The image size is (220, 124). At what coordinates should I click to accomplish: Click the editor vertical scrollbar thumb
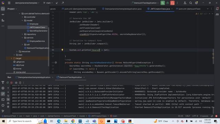tap(213, 56)
